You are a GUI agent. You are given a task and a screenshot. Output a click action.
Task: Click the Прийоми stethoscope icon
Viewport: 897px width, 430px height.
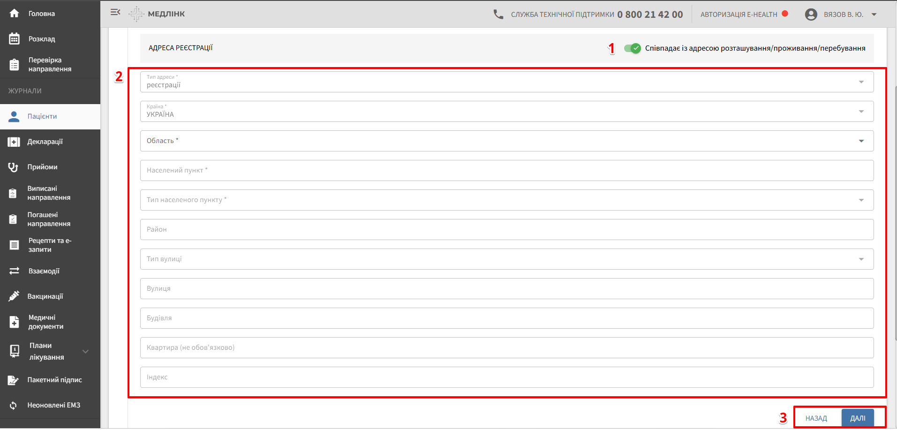pyautogui.click(x=13, y=167)
